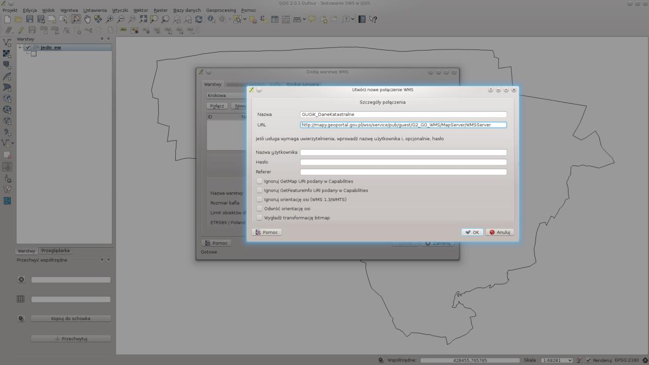The height and width of the screenshot is (365, 649).
Task: Click the toggle extents icon in status bar
Action: tap(381, 360)
